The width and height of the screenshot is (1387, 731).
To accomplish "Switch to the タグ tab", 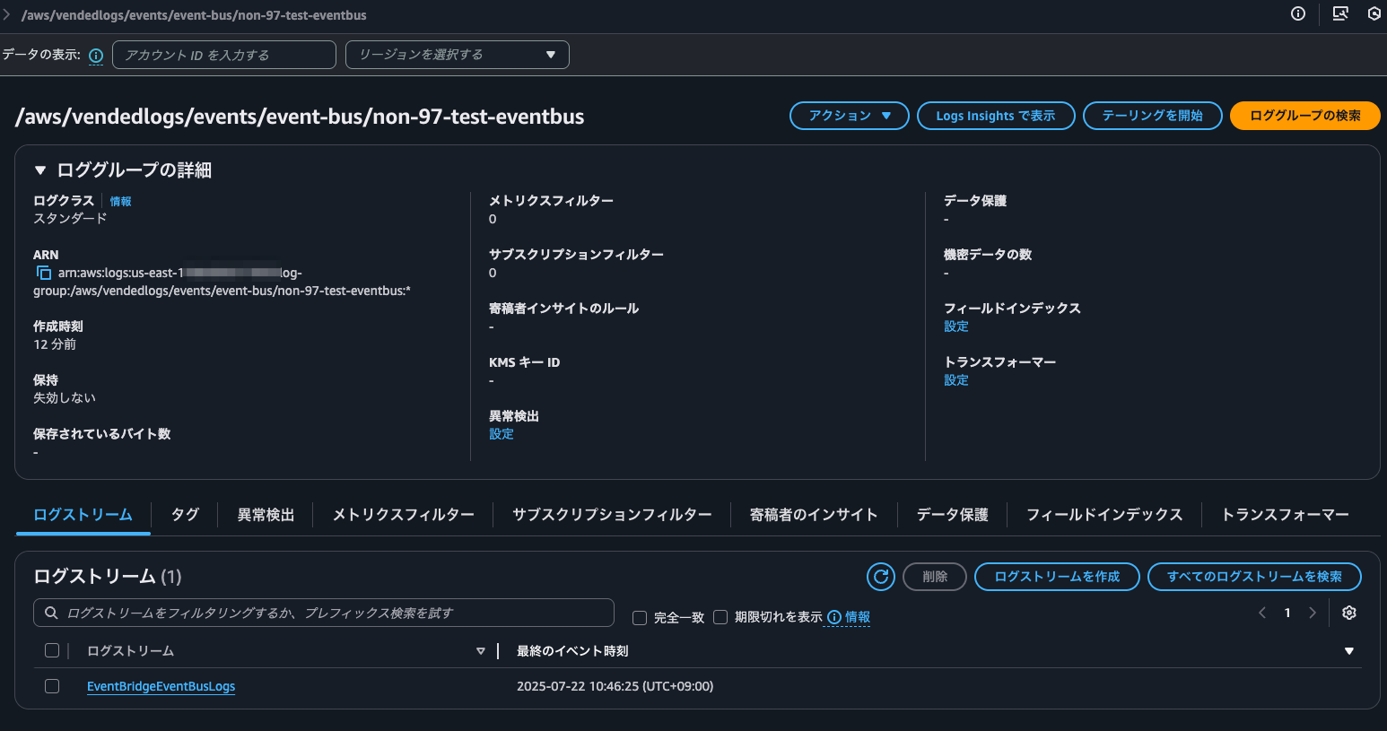I will [185, 515].
